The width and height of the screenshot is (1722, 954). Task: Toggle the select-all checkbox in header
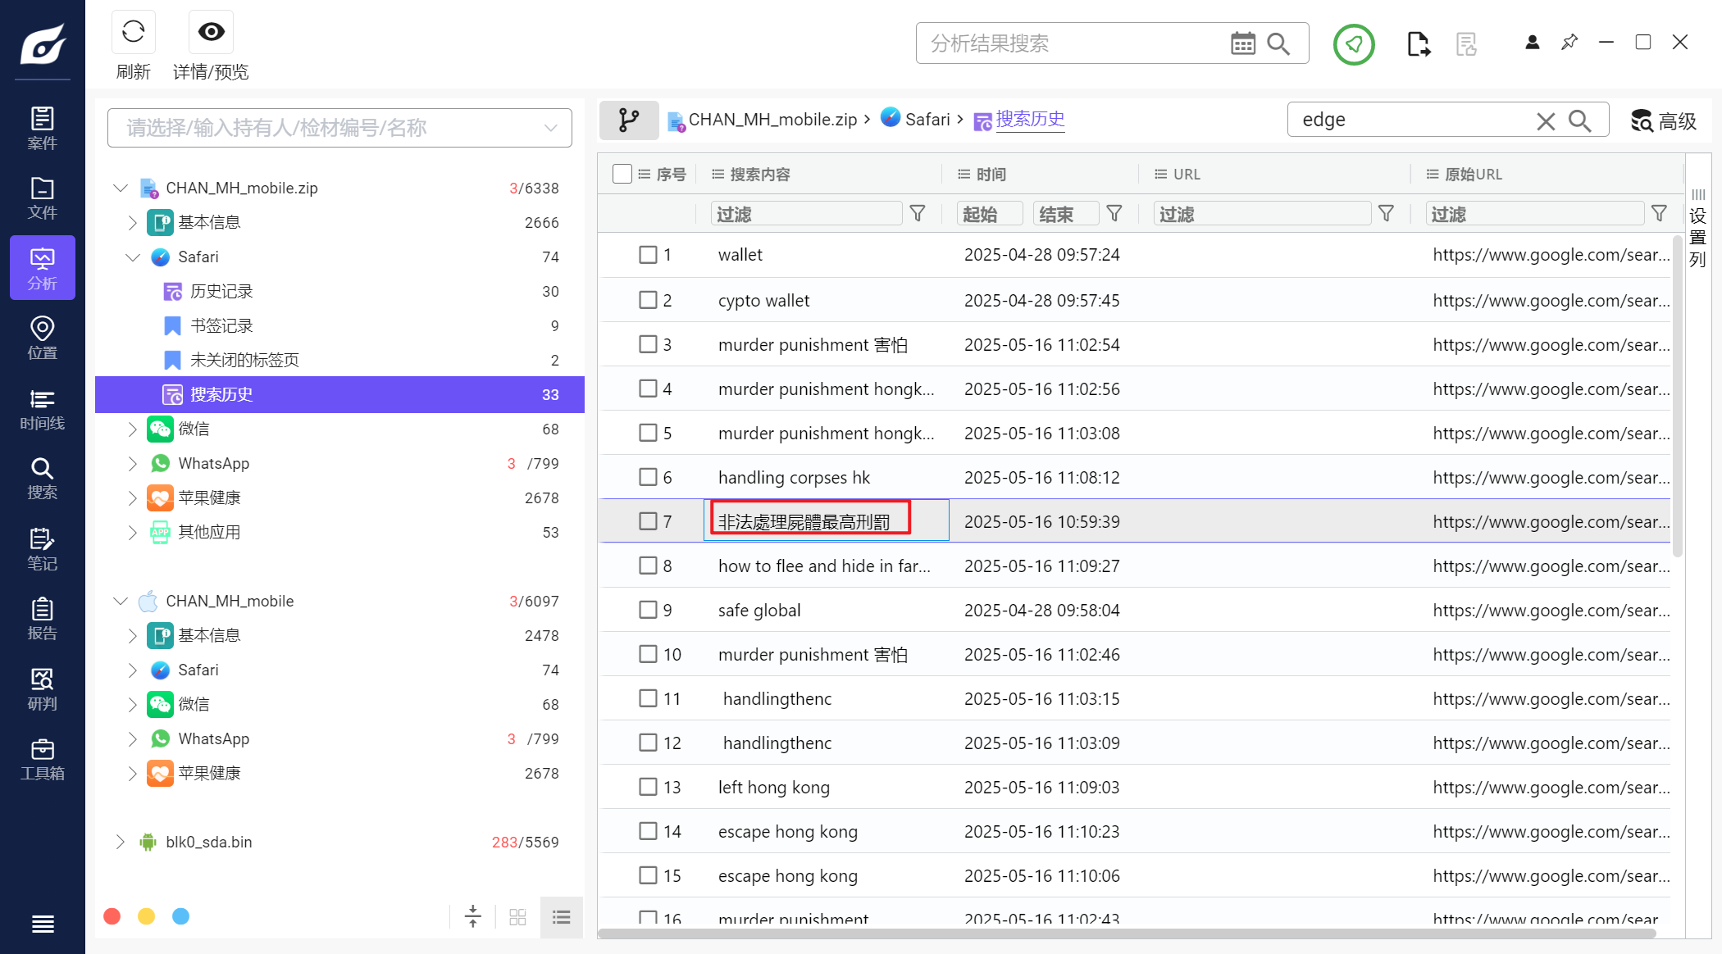622,174
